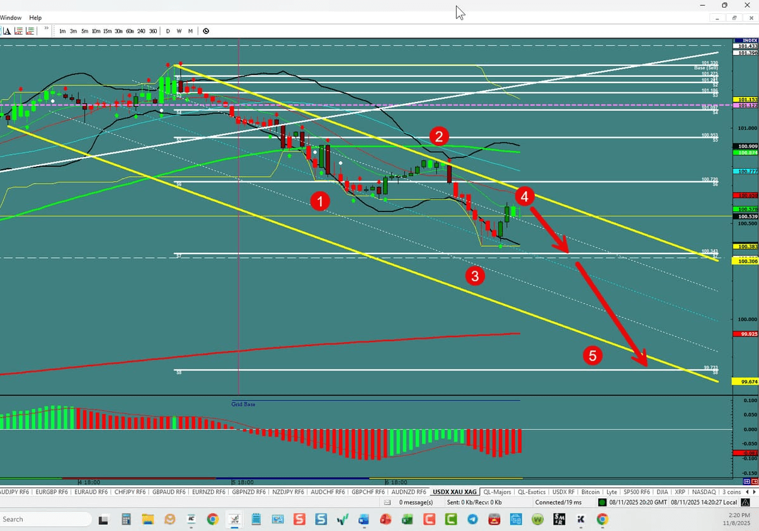The height and width of the screenshot is (531, 759).
Task: Click the left scroll arrow on tab bar
Action: point(748,492)
